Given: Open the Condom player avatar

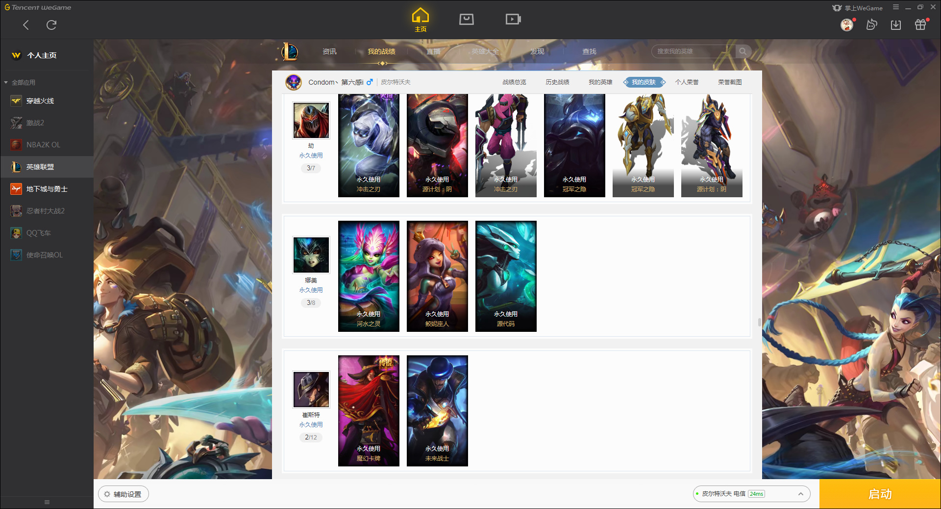Looking at the screenshot, I should point(294,82).
